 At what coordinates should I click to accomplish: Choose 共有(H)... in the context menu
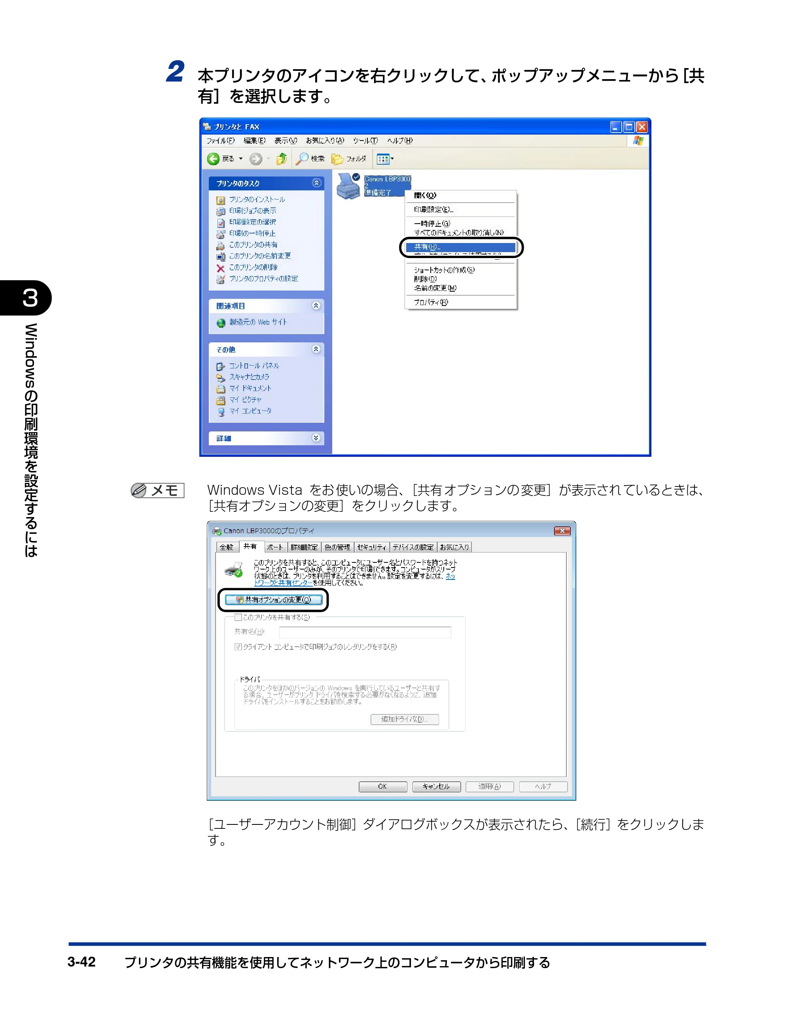click(460, 247)
